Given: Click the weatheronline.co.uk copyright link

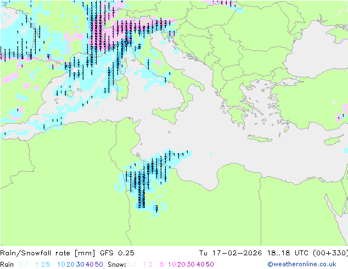Looking at the screenshot, I should coord(302,264).
